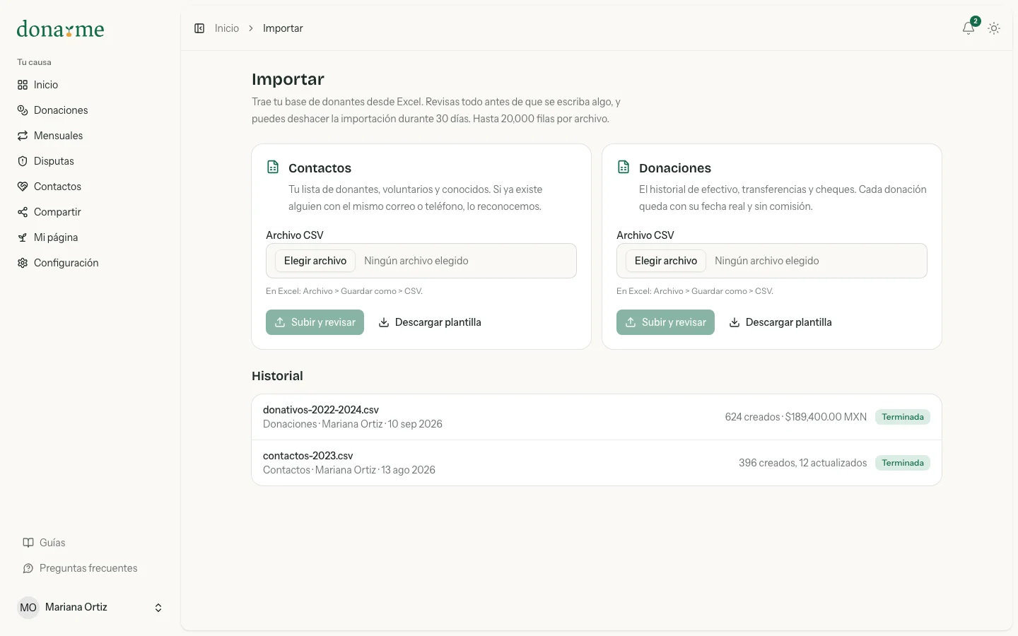Open Donaciones in the sidebar
This screenshot has height=636, width=1018.
click(90, 110)
